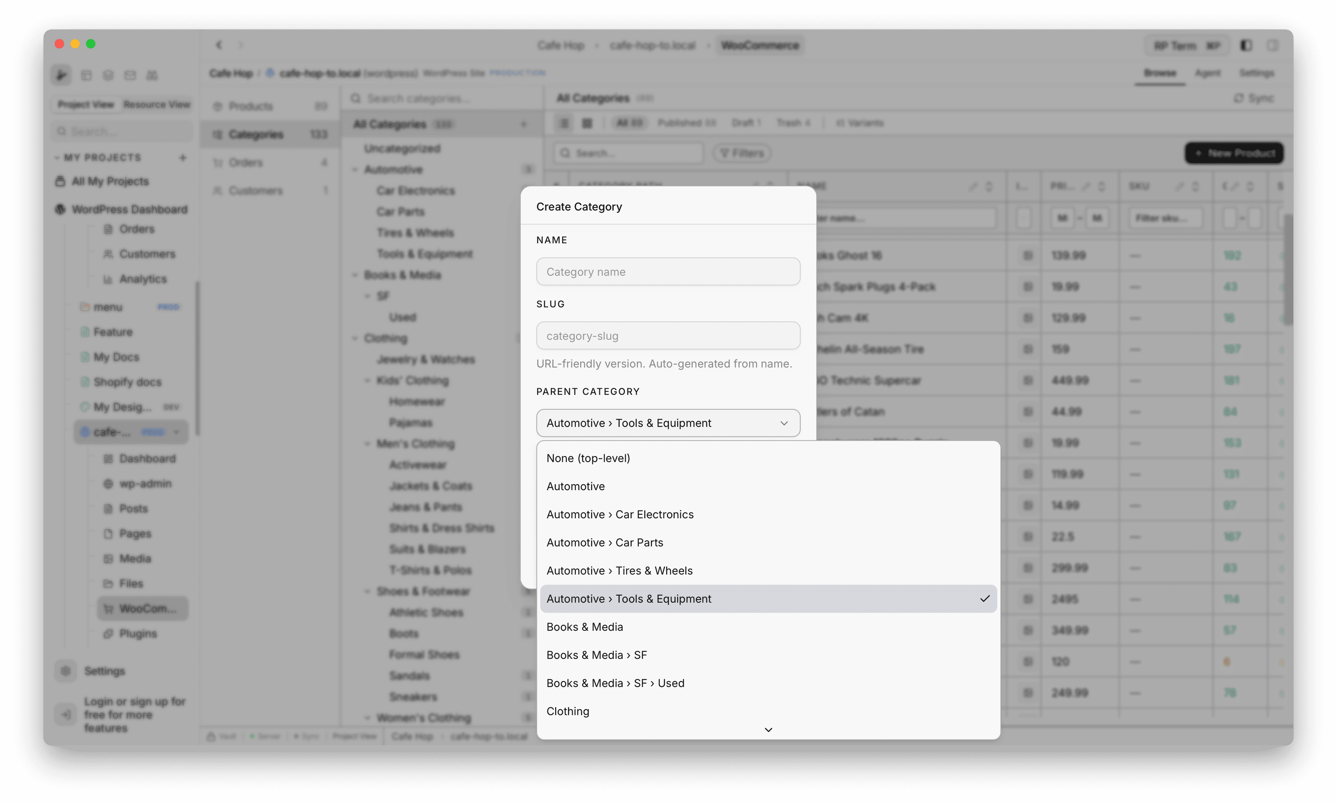Switch to the Agent tab
1337x803 pixels.
pyautogui.click(x=1208, y=73)
